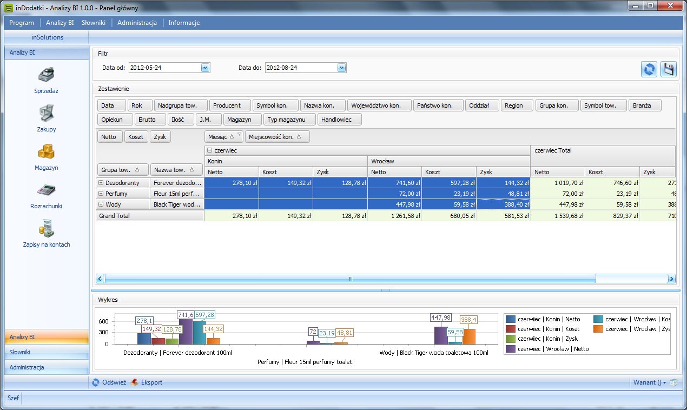Click the Koszt data field button
687x410 pixels.
pos(136,137)
